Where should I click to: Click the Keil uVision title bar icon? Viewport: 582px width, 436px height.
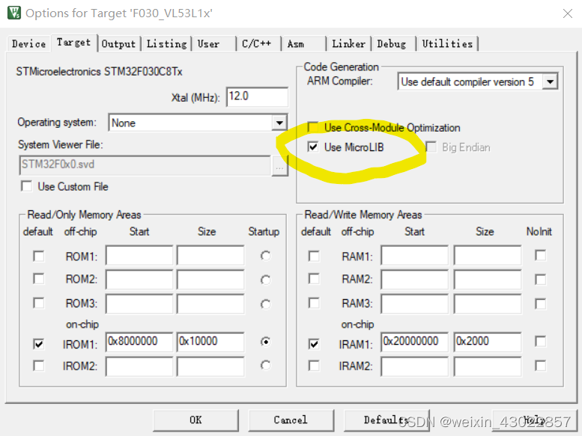coord(14,13)
